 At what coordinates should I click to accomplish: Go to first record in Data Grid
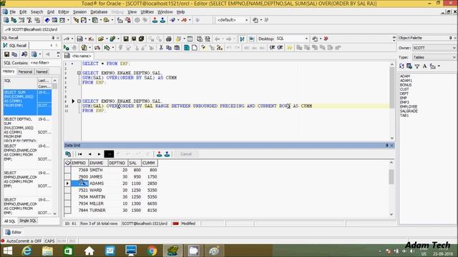coord(79,154)
